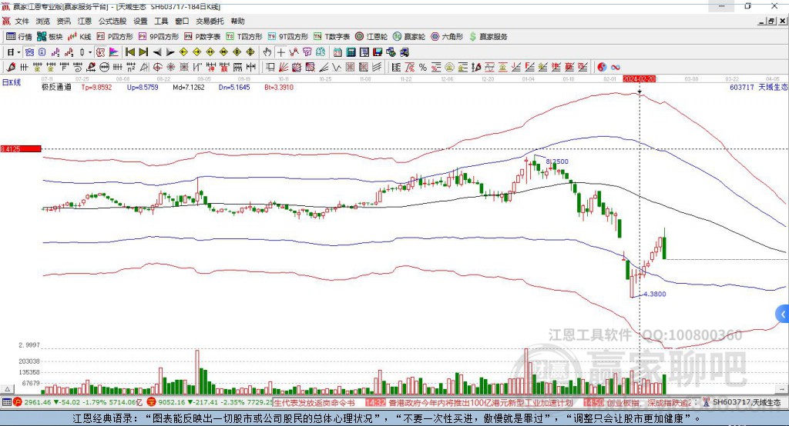Click the 极反通道 indicator name

pos(56,87)
